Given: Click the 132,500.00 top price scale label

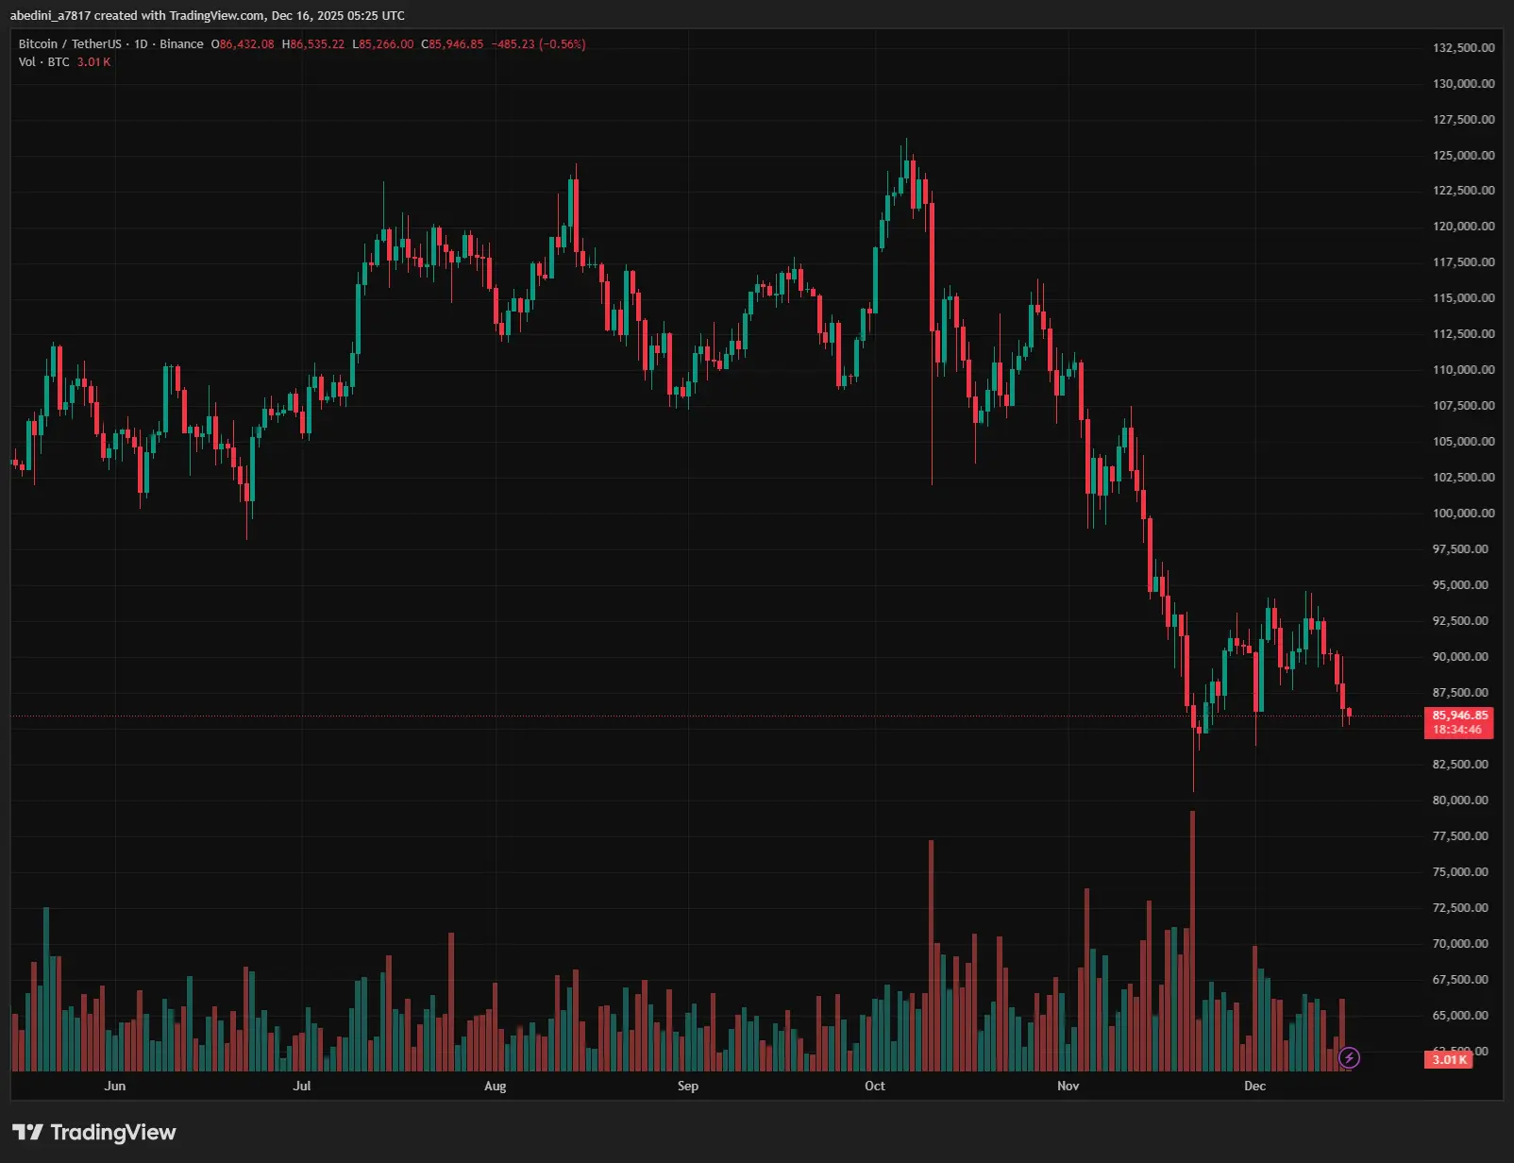Looking at the screenshot, I should (1463, 48).
